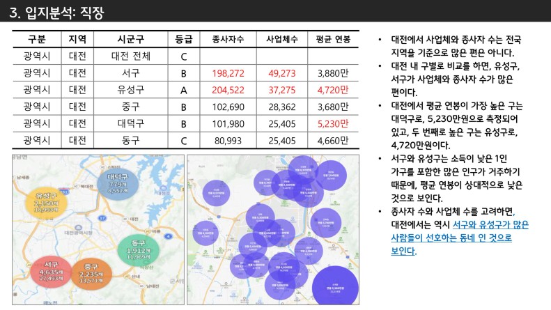Select the 평균 연봉 column header
This screenshot has width=551, height=310.
tap(333, 39)
